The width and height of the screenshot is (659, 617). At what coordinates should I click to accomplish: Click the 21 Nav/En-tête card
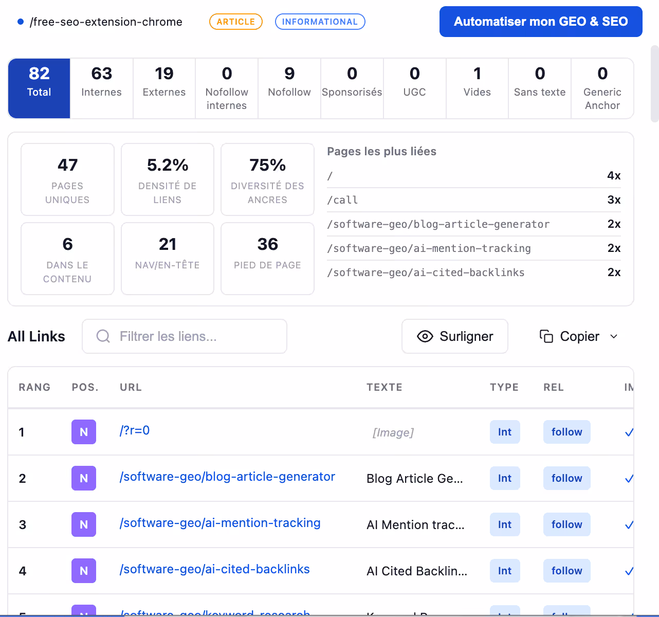tap(168, 259)
